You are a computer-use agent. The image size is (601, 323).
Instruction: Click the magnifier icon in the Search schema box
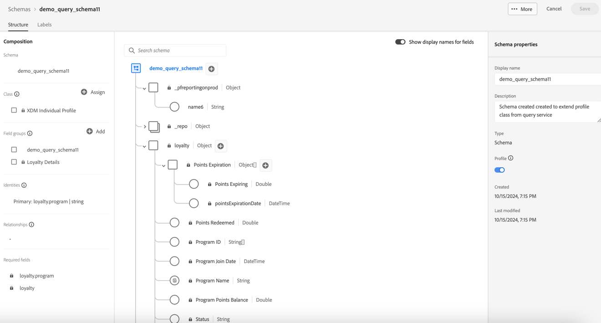point(132,50)
